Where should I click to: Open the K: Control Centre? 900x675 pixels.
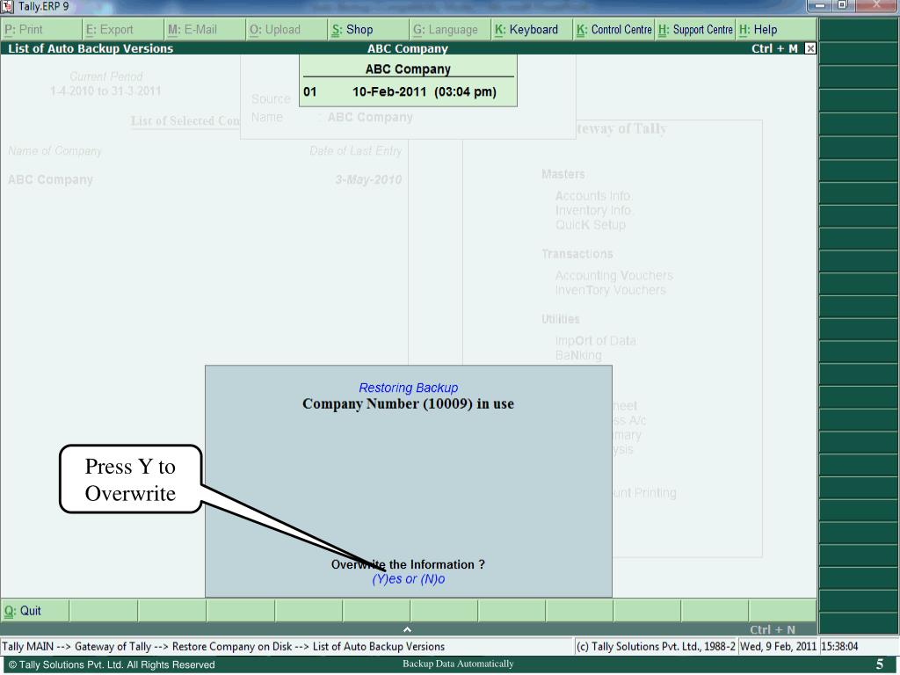(x=614, y=30)
